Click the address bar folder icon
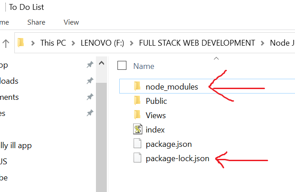The image size is (295, 192). pos(21,43)
